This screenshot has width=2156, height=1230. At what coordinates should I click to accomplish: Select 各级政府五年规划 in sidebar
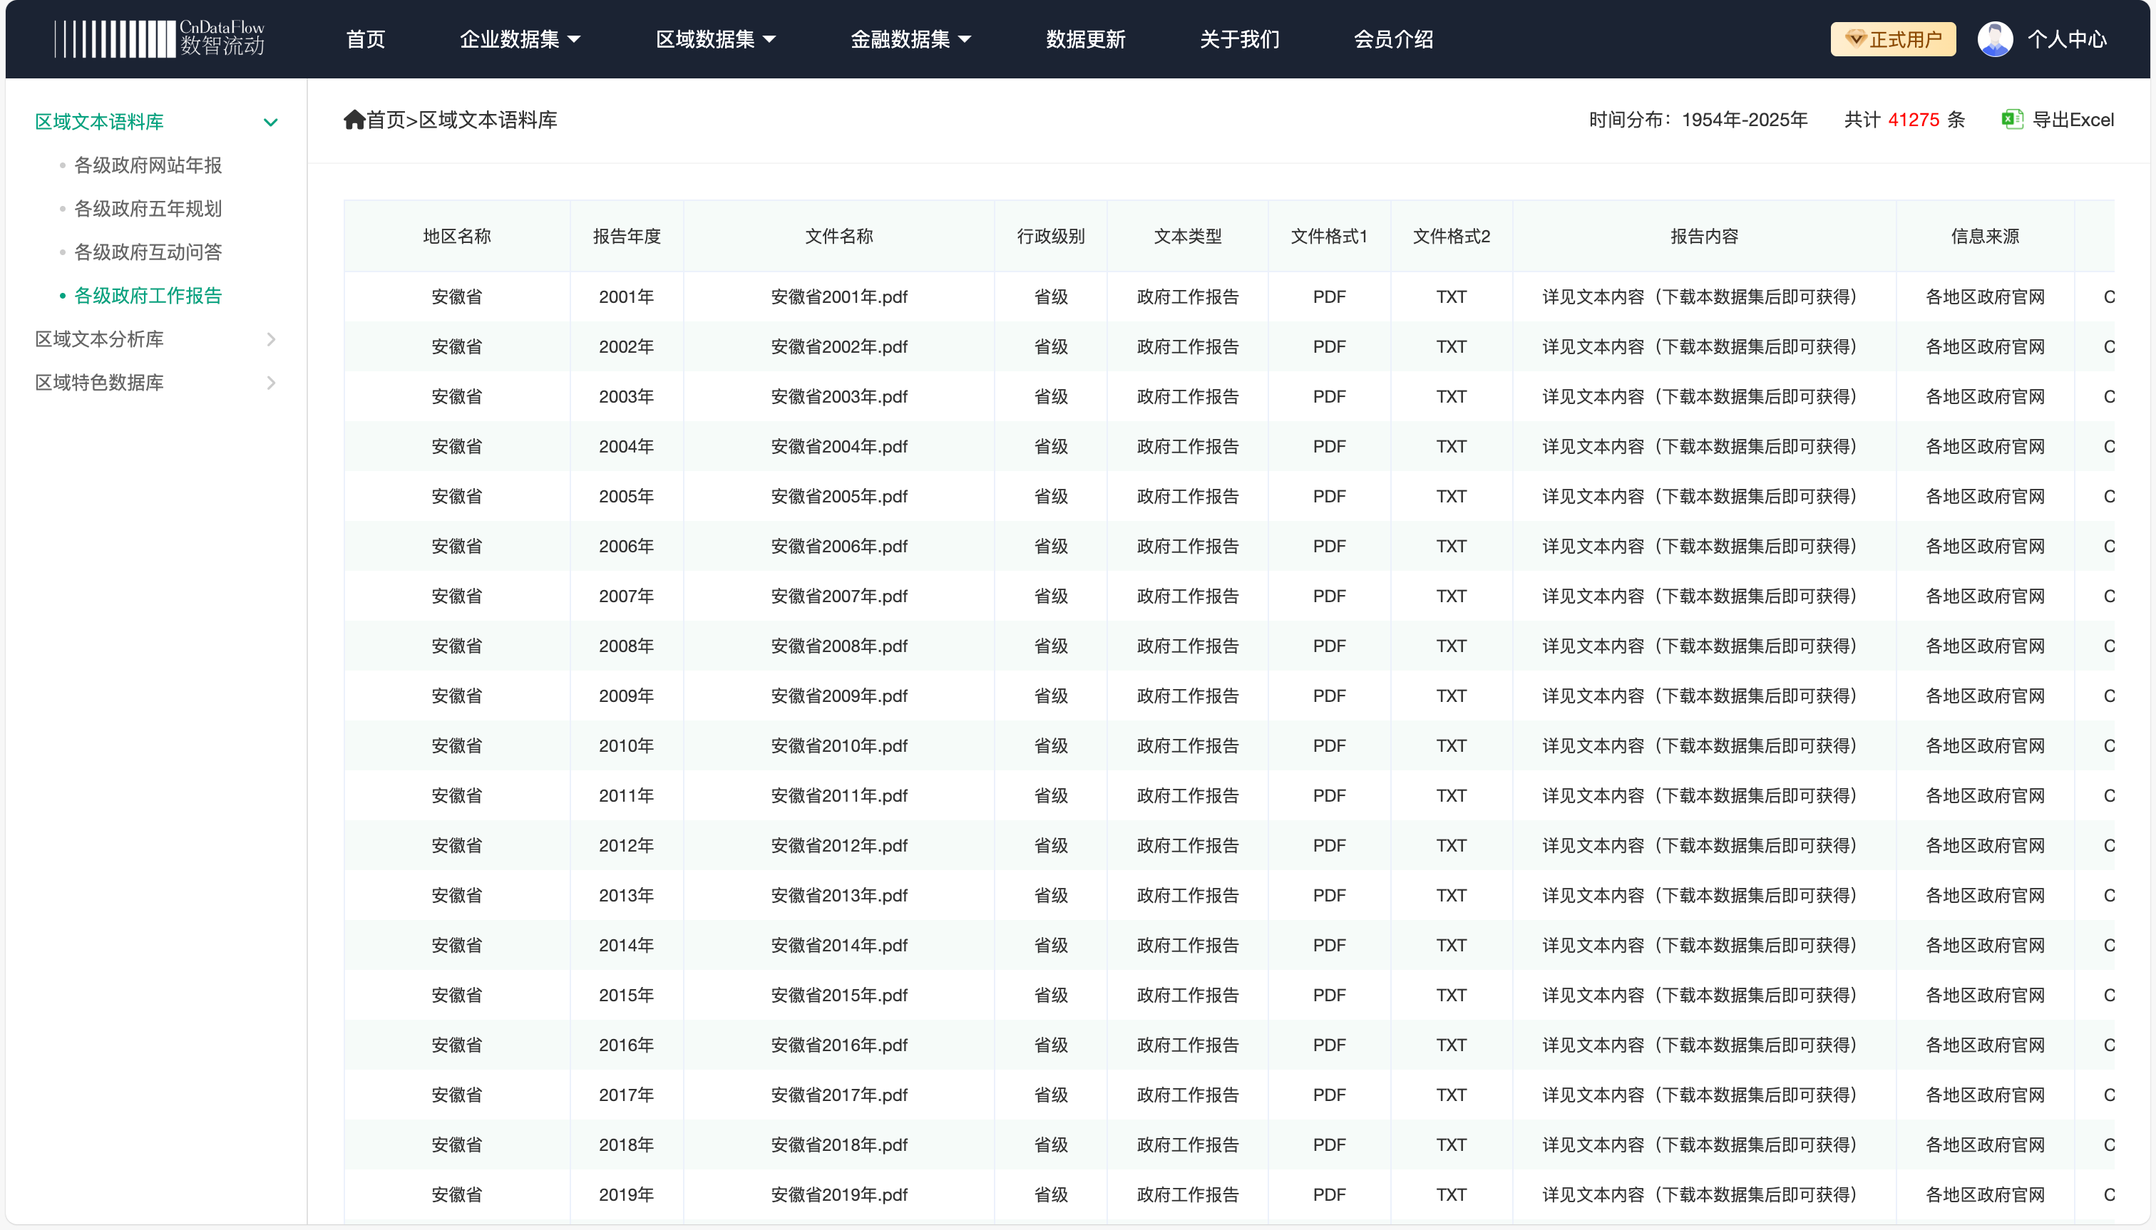148,209
